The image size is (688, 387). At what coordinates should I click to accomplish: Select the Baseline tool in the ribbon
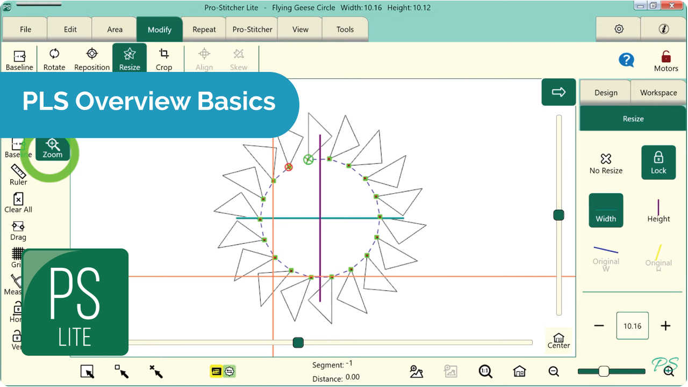(x=19, y=59)
